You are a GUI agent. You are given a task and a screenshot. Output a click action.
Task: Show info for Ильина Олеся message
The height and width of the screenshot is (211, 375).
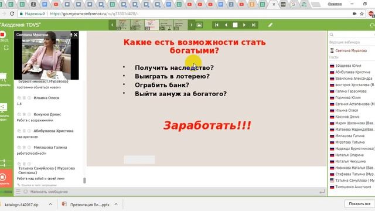point(29,98)
